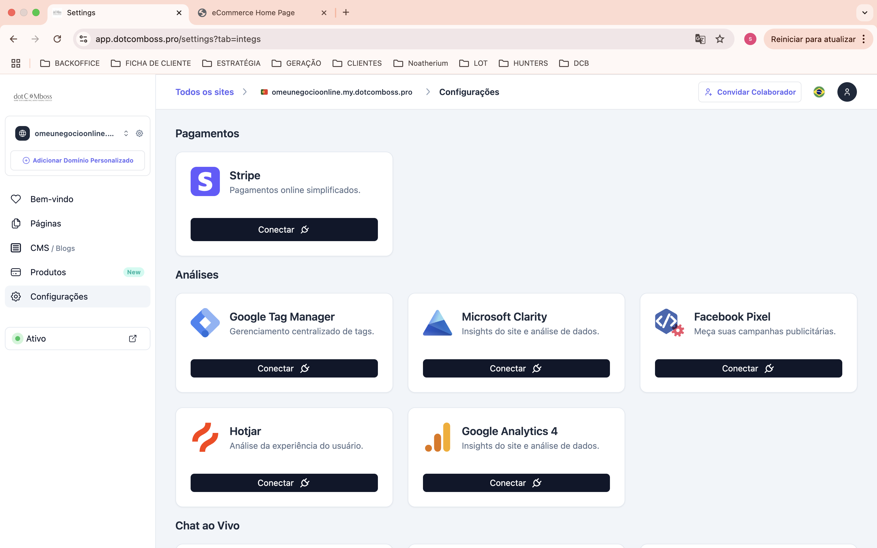Click the dotComboss logo
The height and width of the screenshot is (548, 877).
click(33, 97)
